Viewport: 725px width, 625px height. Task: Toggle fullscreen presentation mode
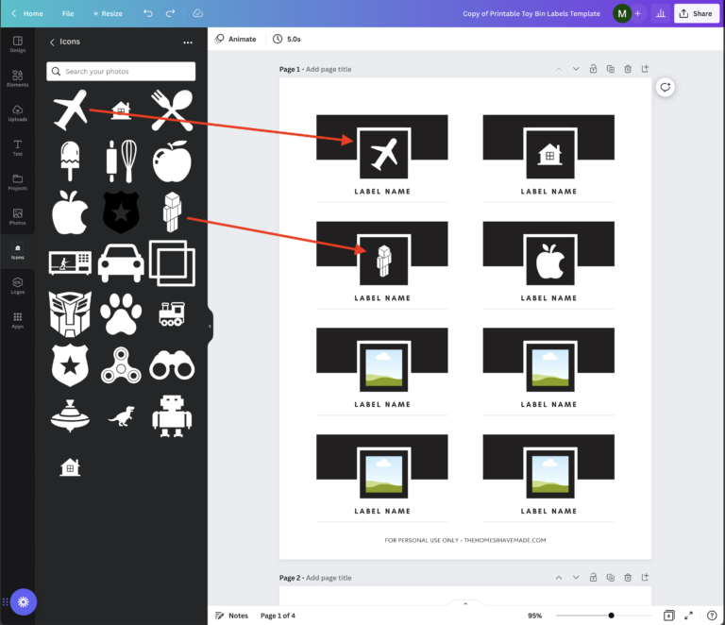pyautogui.click(x=688, y=616)
